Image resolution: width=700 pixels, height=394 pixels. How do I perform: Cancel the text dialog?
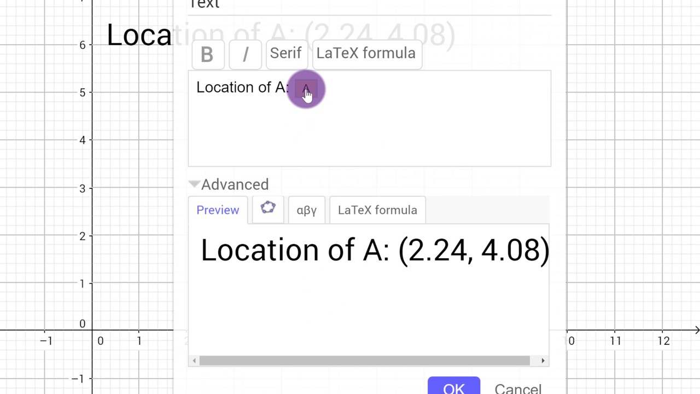tap(517, 388)
